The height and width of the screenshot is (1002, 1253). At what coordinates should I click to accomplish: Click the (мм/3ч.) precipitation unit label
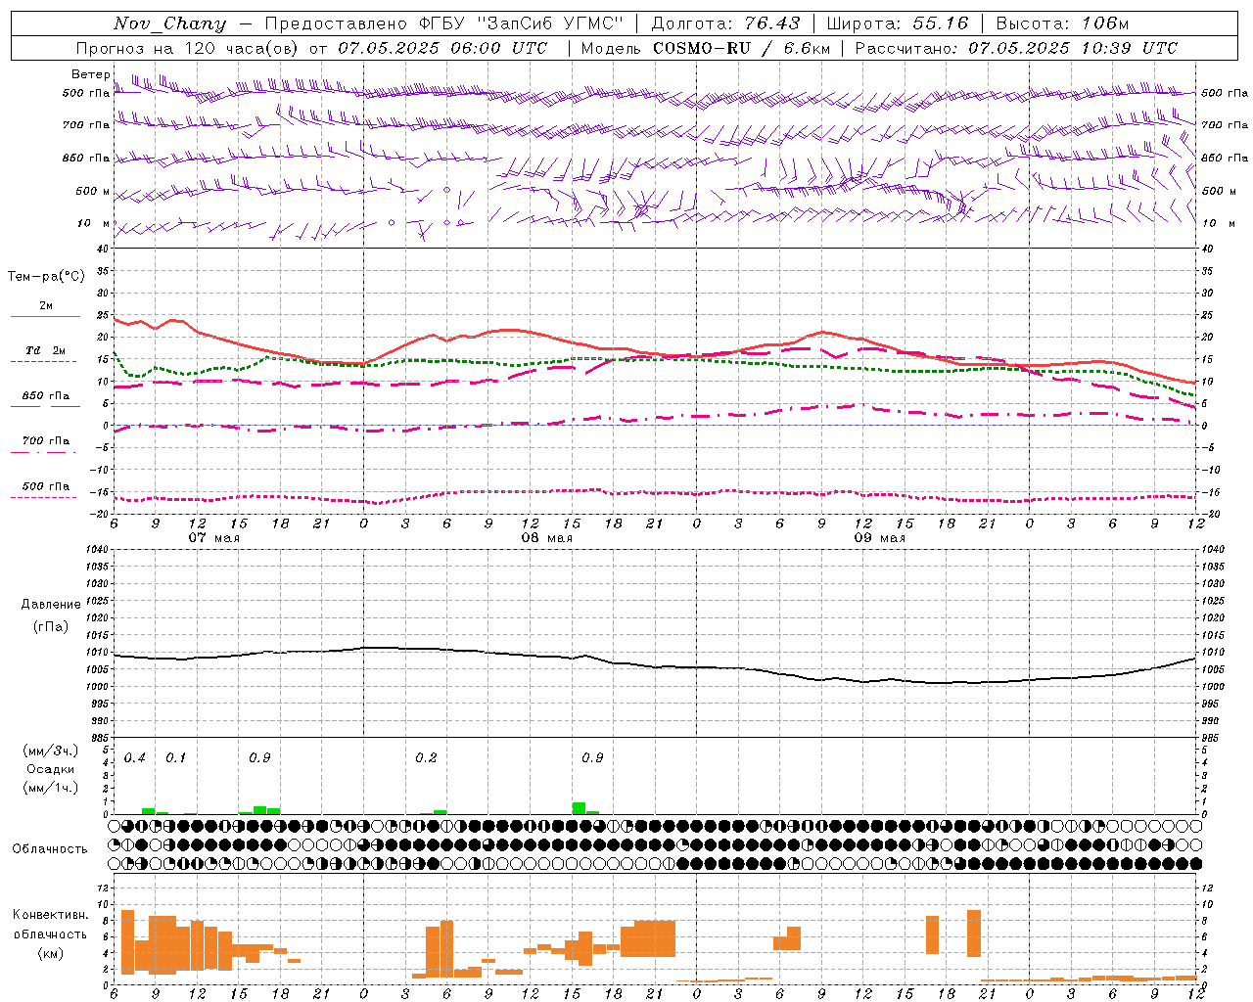coord(50,751)
